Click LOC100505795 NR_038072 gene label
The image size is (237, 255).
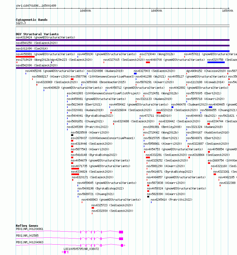click(81, 249)
